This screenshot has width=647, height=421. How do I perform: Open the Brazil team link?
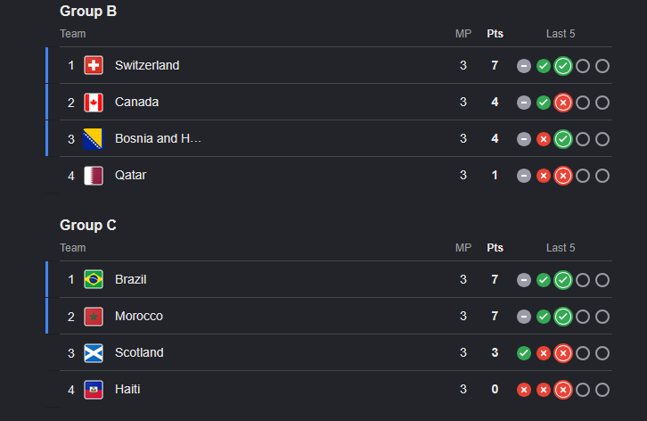(131, 279)
